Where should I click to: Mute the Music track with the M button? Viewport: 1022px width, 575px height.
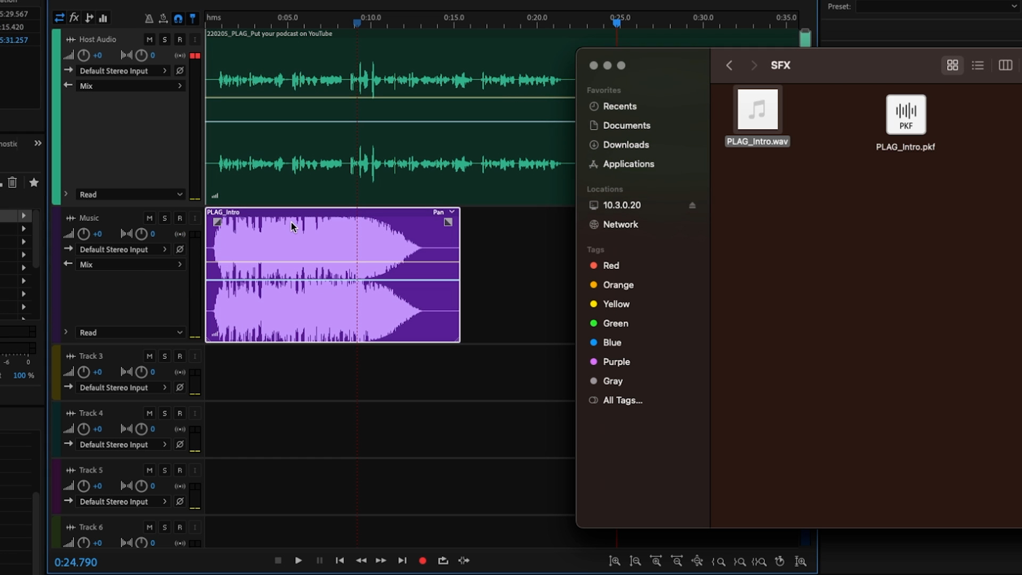click(x=149, y=218)
